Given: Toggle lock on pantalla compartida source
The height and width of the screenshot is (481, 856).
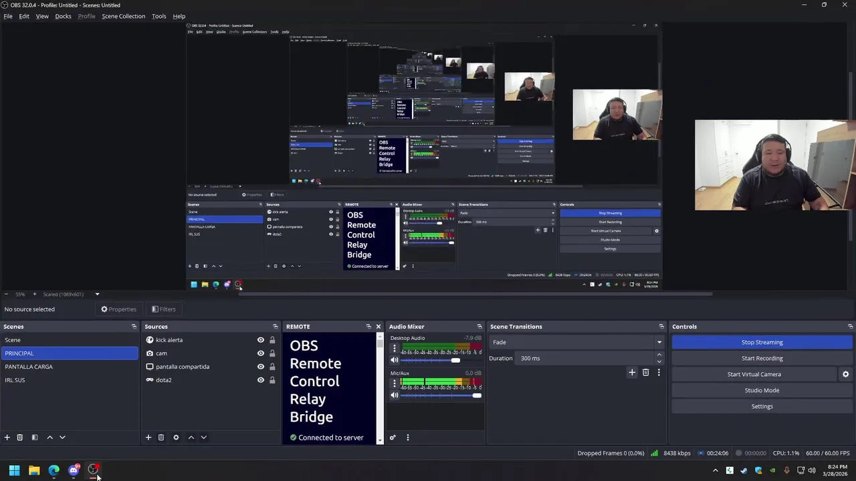Looking at the screenshot, I should point(272,367).
